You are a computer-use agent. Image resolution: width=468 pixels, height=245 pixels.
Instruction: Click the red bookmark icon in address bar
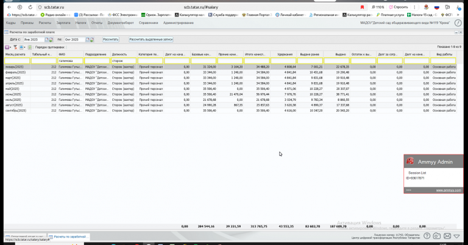coord(362,7)
